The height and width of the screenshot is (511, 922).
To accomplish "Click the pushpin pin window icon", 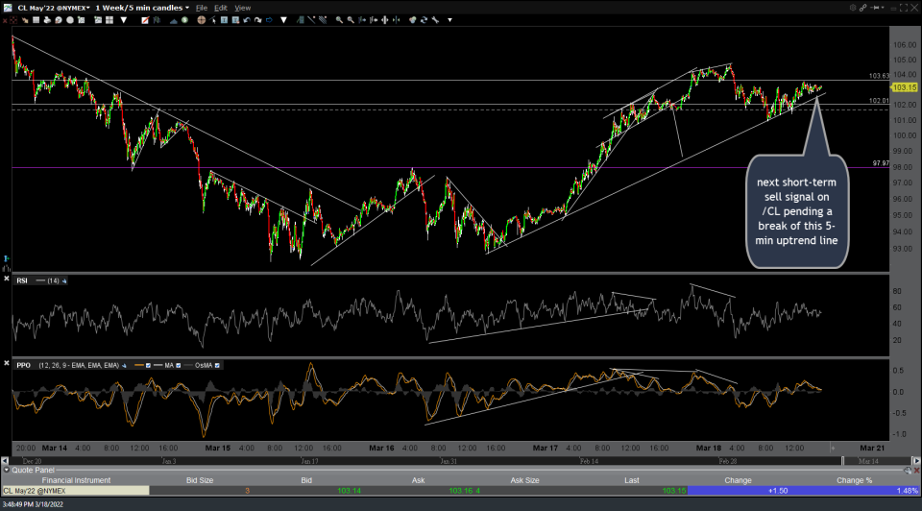I will [876, 8].
